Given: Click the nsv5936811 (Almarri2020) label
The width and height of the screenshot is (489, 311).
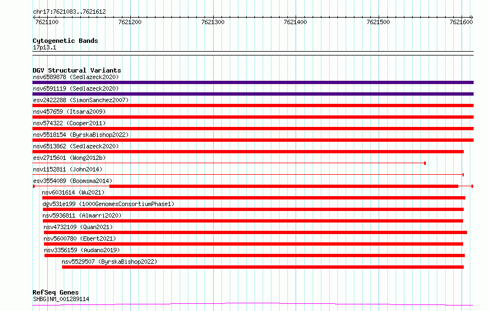Looking at the screenshot, I should coord(82,215).
